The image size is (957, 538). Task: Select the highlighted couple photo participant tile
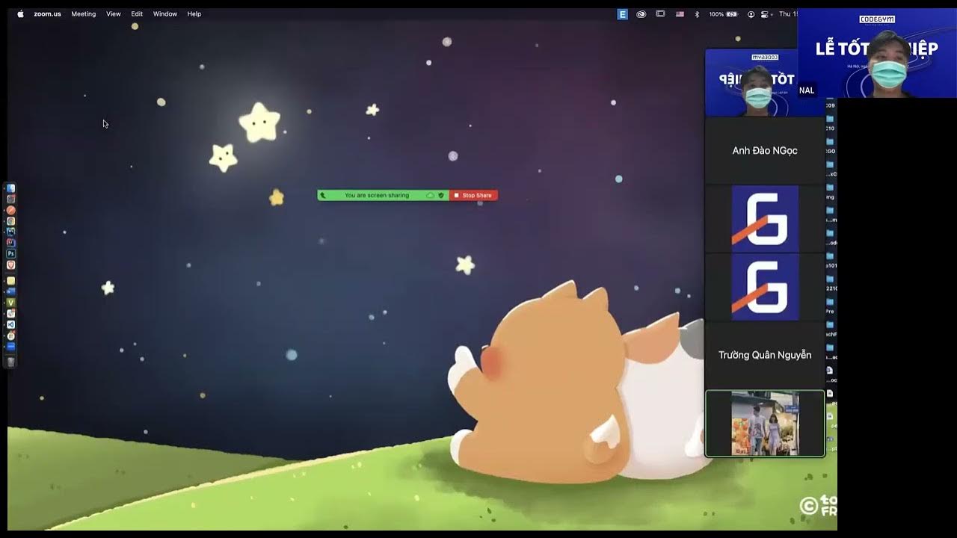(764, 423)
